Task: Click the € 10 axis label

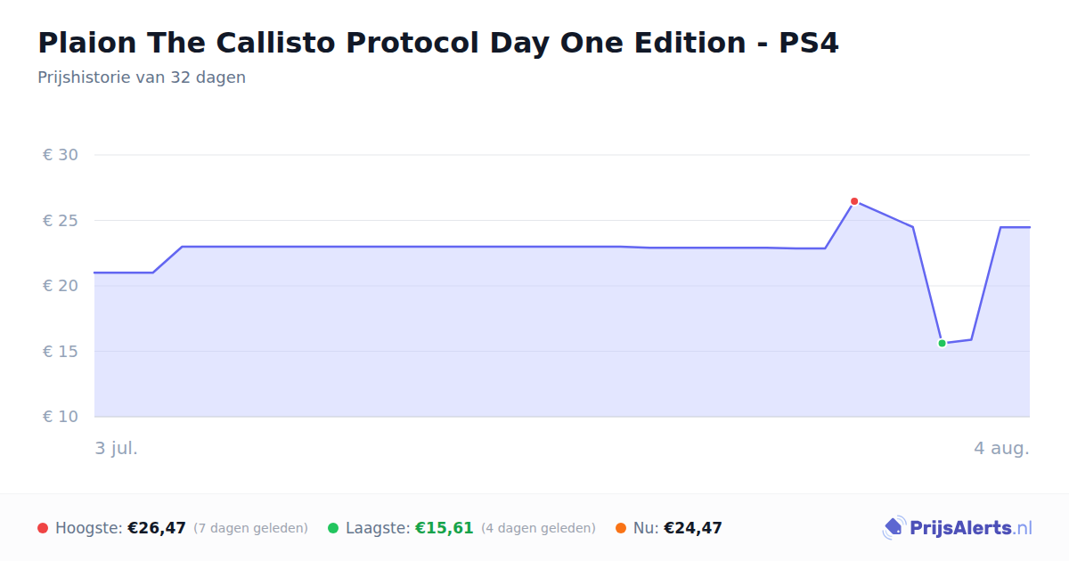Action: tap(61, 417)
